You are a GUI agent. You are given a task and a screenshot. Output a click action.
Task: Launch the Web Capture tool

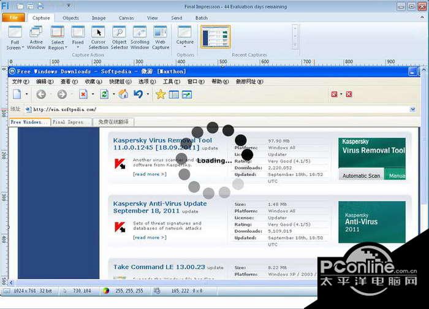tap(161, 38)
